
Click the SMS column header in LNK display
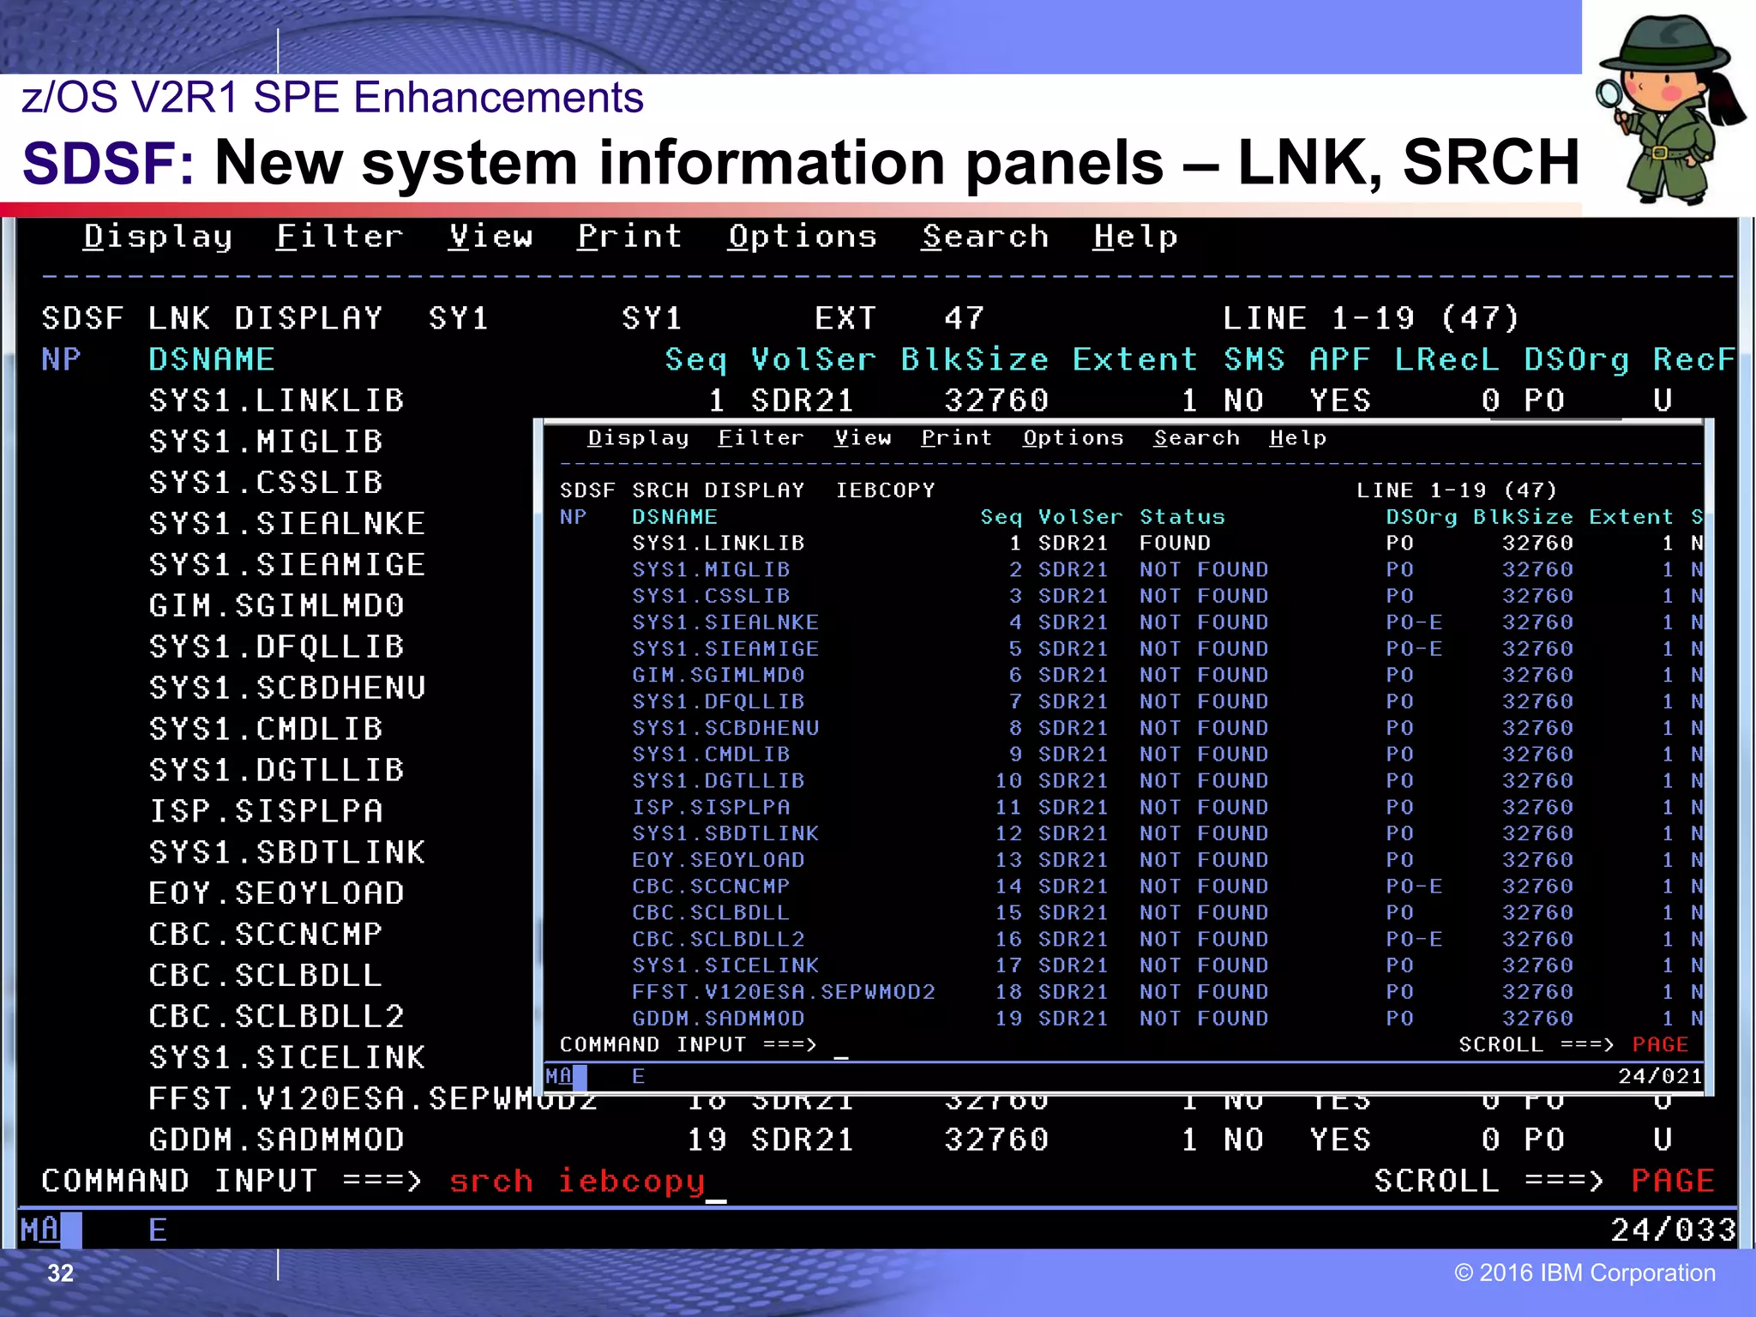(1254, 359)
